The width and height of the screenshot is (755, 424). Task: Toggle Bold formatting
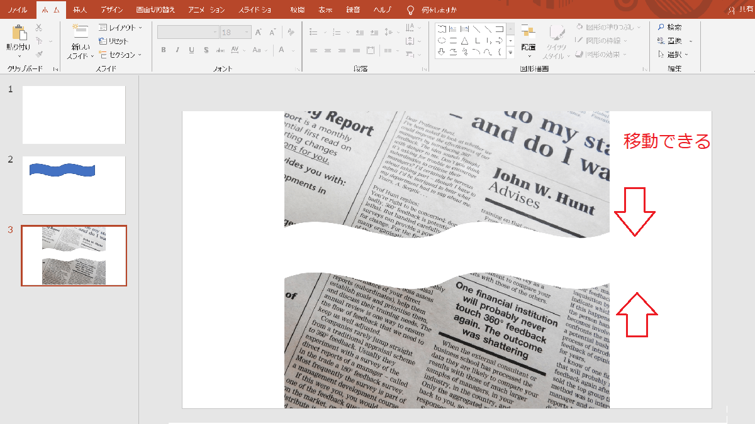pyautogui.click(x=164, y=50)
